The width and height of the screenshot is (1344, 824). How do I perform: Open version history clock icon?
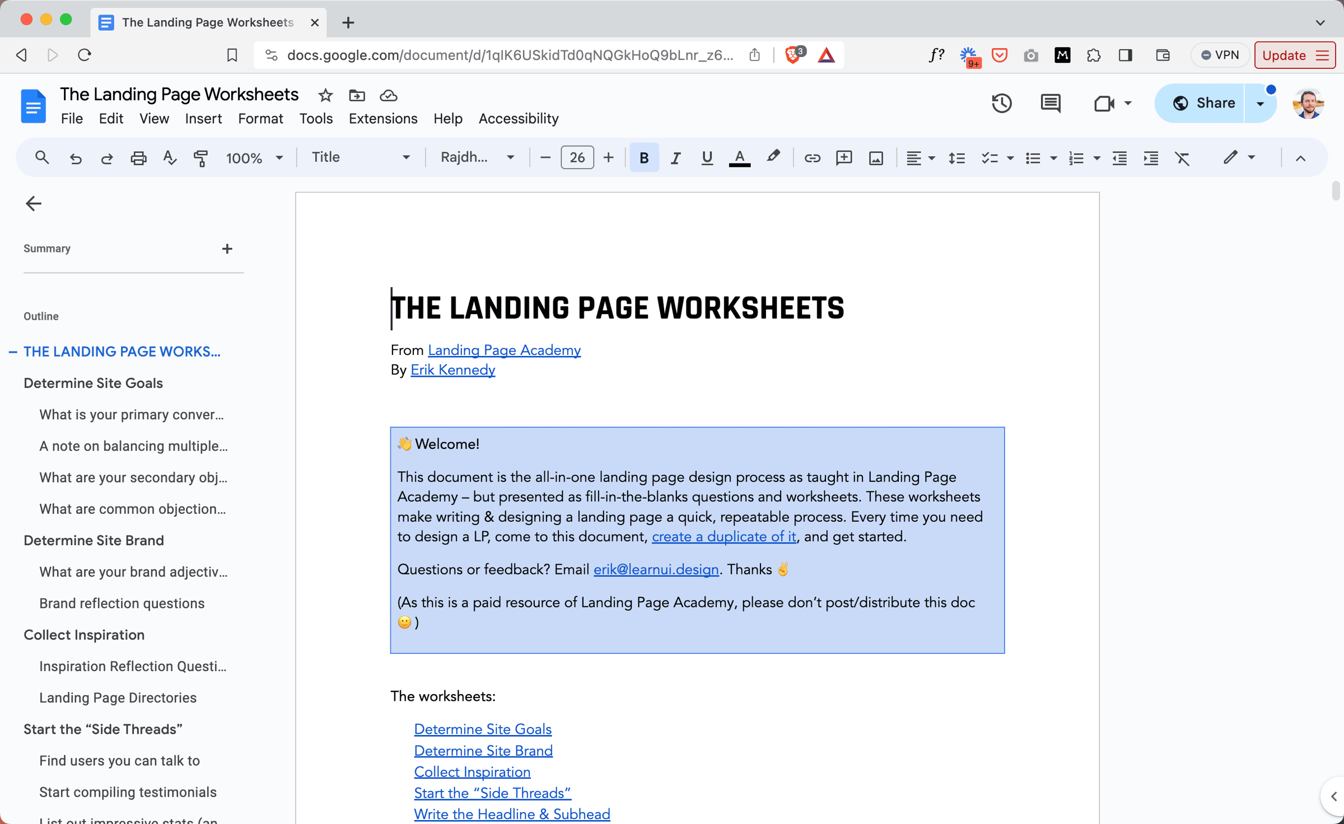tap(1001, 104)
